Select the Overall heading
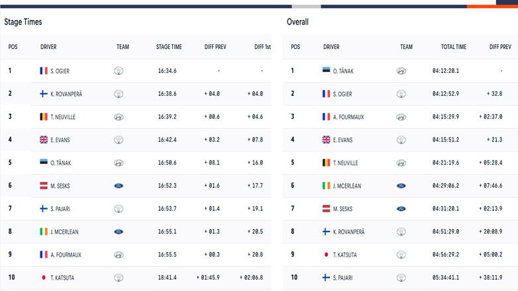The width and height of the screenshot is (518, 291). click(297, 22)
